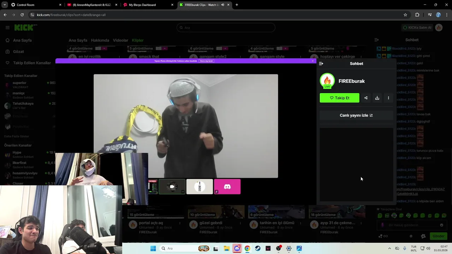Focus the Ara search field on Kick

[226, 28]
